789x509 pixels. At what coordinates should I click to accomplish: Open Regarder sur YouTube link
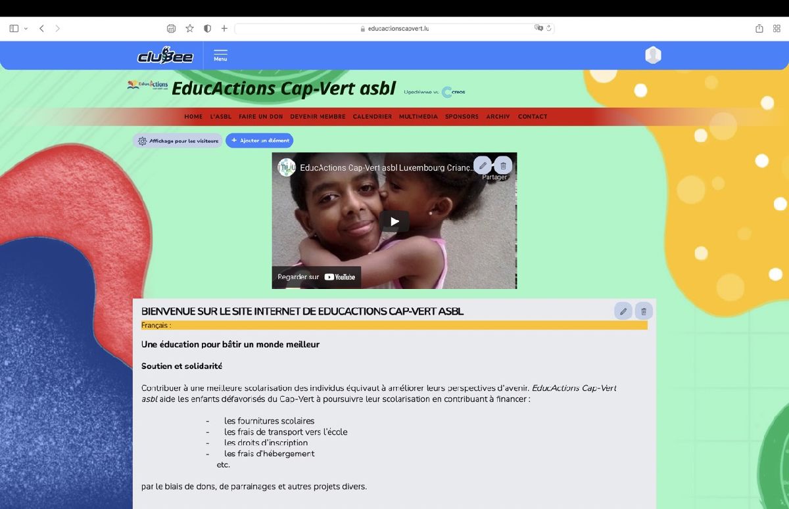(x=317, y=277)
